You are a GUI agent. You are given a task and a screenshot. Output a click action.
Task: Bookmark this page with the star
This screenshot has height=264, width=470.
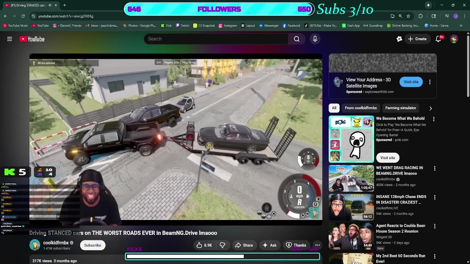(408, 16)
